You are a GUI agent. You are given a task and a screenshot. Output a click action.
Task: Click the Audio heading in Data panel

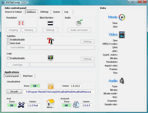(113, 81)
